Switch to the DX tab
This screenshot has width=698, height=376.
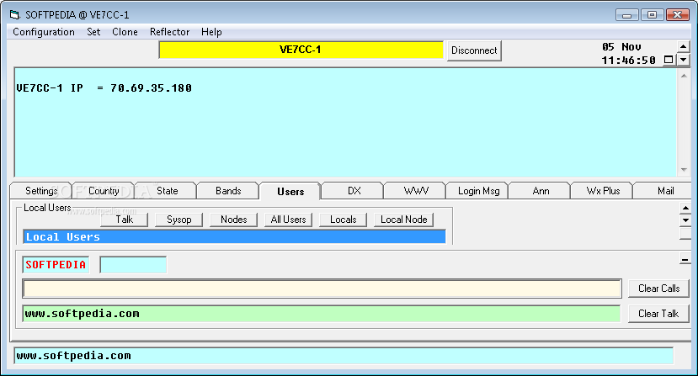[x=354, y=191]
